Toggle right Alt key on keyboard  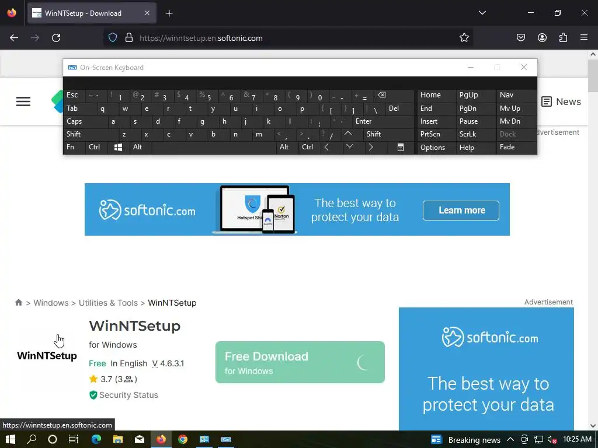(287, 147)
